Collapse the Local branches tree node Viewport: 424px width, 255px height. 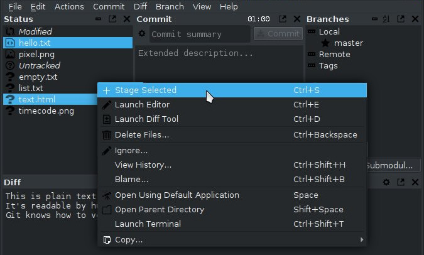pyautogui.click(x=312, y=32)
